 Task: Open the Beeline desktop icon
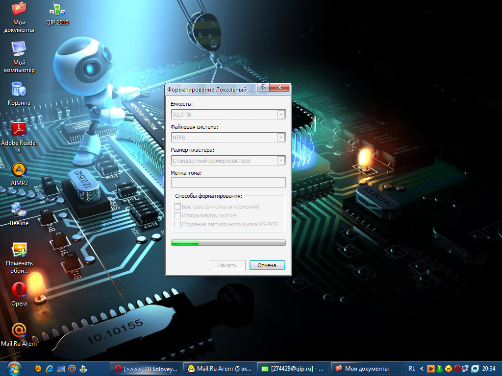(x=19, y=210)
